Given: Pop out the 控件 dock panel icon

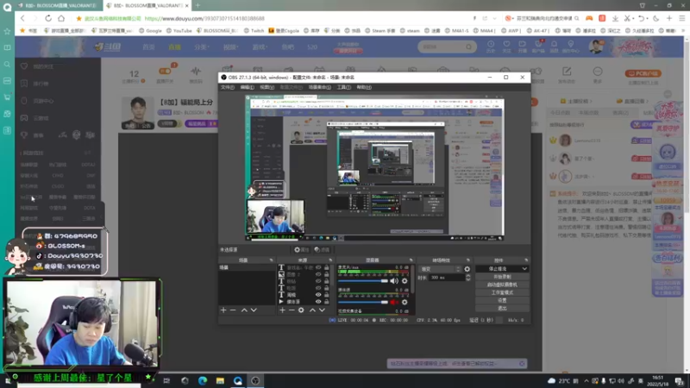Looking at the screenshot, I should pyautogui.click(x=526, y=260).
